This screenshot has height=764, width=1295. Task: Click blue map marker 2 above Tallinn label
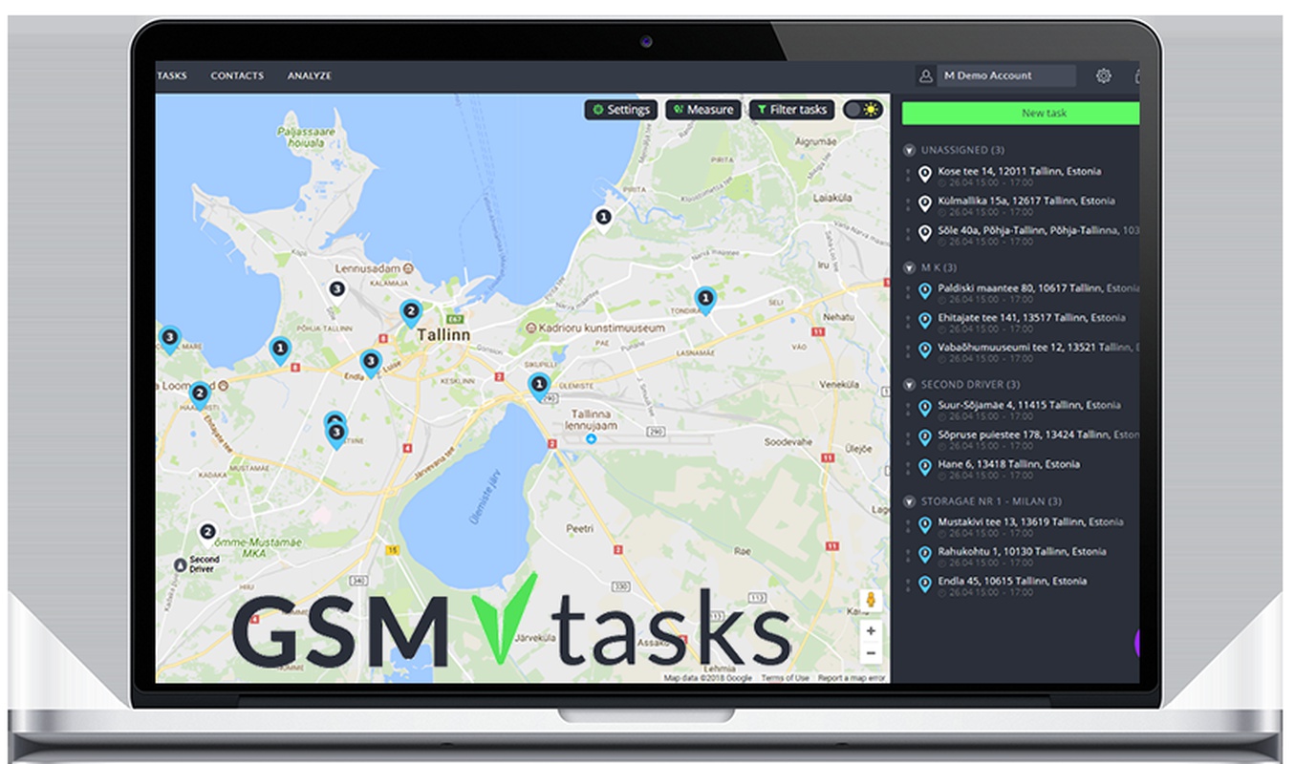tap(410, 312)
